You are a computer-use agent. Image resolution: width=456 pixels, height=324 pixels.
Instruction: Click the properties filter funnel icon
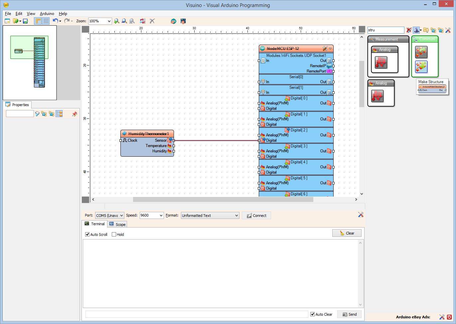tap(37, 114)
